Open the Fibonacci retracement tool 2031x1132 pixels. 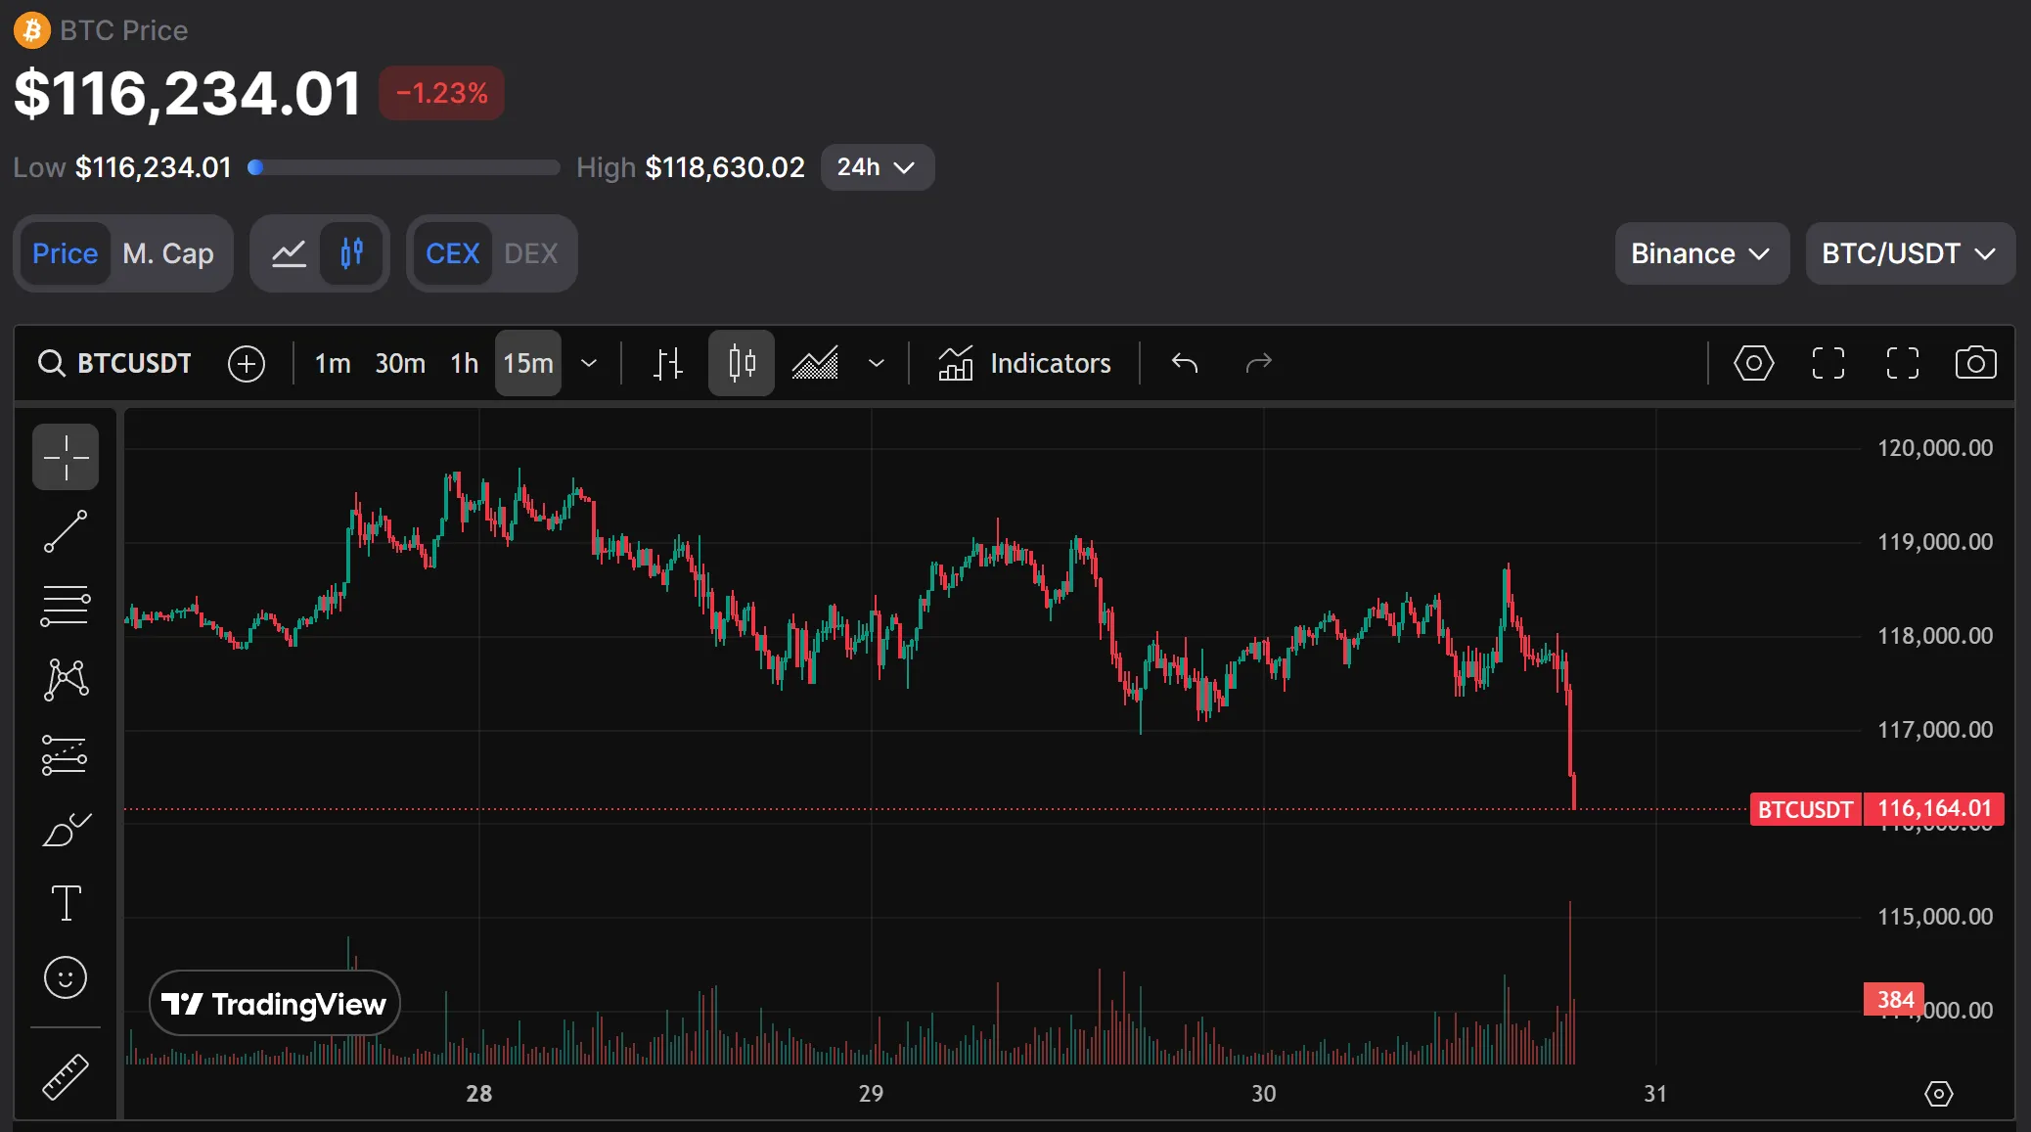[66, 606]
